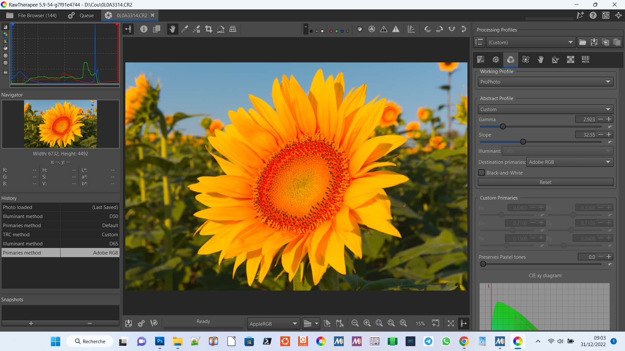
Task: Open the perspective correction tool
Action: pyautogui.click(x=233, y=29)
